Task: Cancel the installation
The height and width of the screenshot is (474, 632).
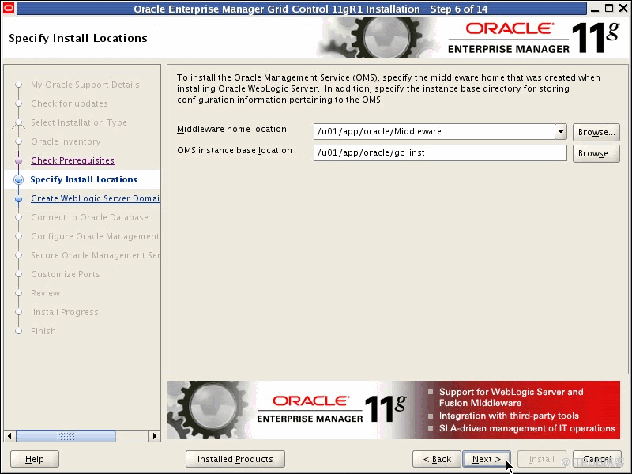Action: click(597, 459)
